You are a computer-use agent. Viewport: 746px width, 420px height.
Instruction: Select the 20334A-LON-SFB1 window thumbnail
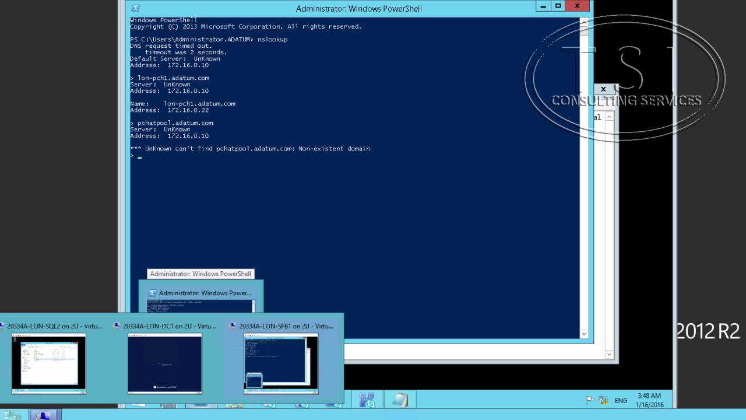pyautogui.click(x=281, y=363)
